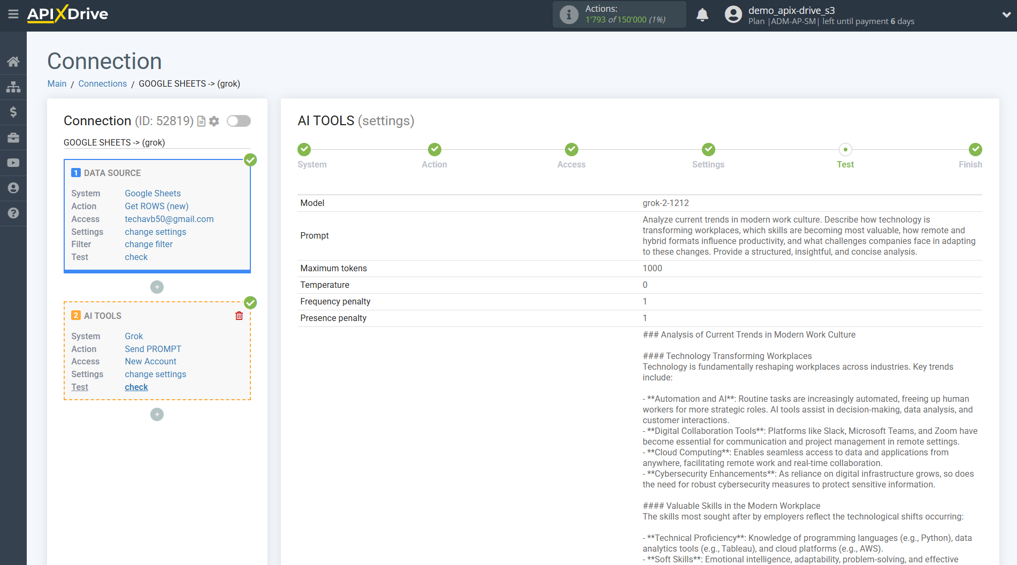Click the notification bell icon
Screen dimensions: 1017x565
pos(702,14)
